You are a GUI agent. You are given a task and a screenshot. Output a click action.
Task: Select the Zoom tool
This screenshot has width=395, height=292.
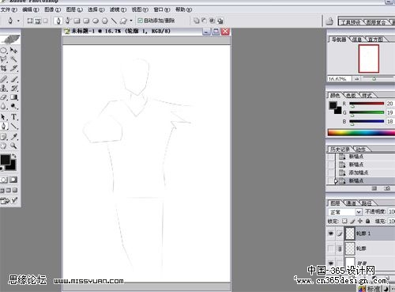pyautogui.click(x=13, y=146)
